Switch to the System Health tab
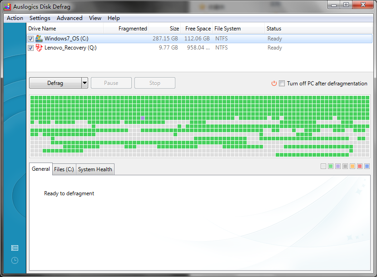Image resolution: width=377 pixels, height=277 pixels. [x=95, y=169]
